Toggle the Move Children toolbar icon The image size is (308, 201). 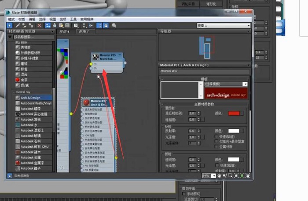pos(48,26)
